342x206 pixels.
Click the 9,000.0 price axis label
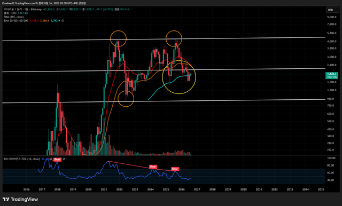[x=331, y=17]
